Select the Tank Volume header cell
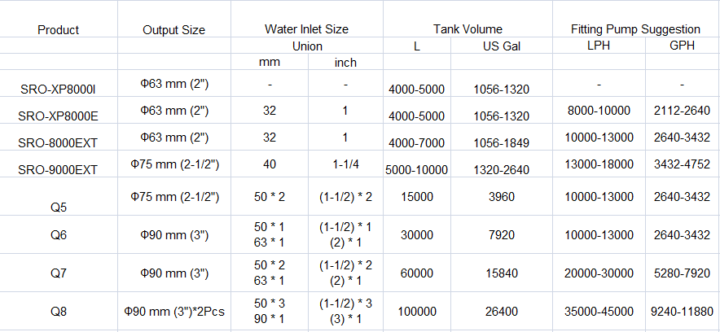 pyautogui.click(x=467, y=28)
